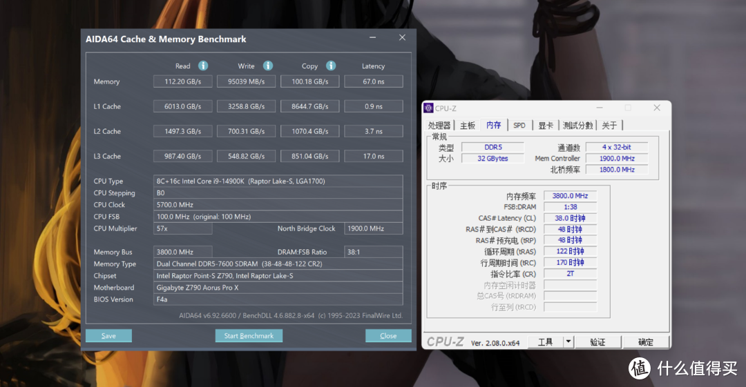Click the 工具 button in CPU-Z
The width and height of the screenshot is (746, 387).
pyautogui.click(x=546, y=342)
